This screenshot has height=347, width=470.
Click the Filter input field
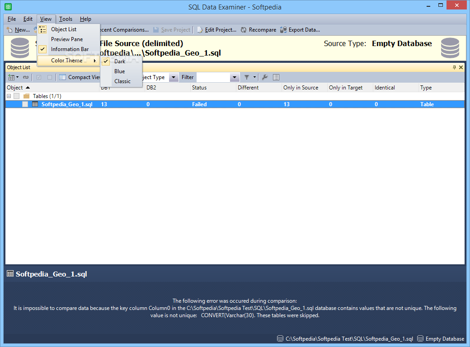point(213,77)
